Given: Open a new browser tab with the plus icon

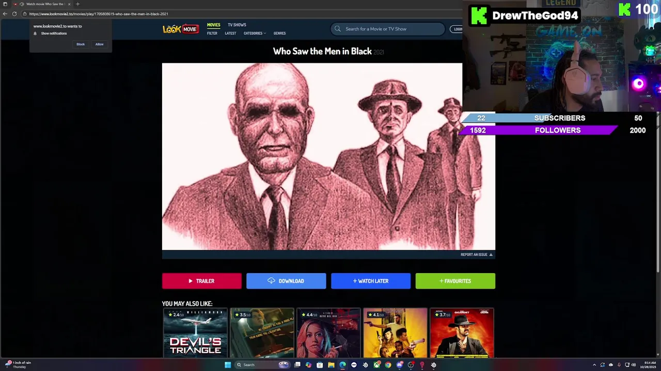Looking at the screenshot, I should (77, 4).
